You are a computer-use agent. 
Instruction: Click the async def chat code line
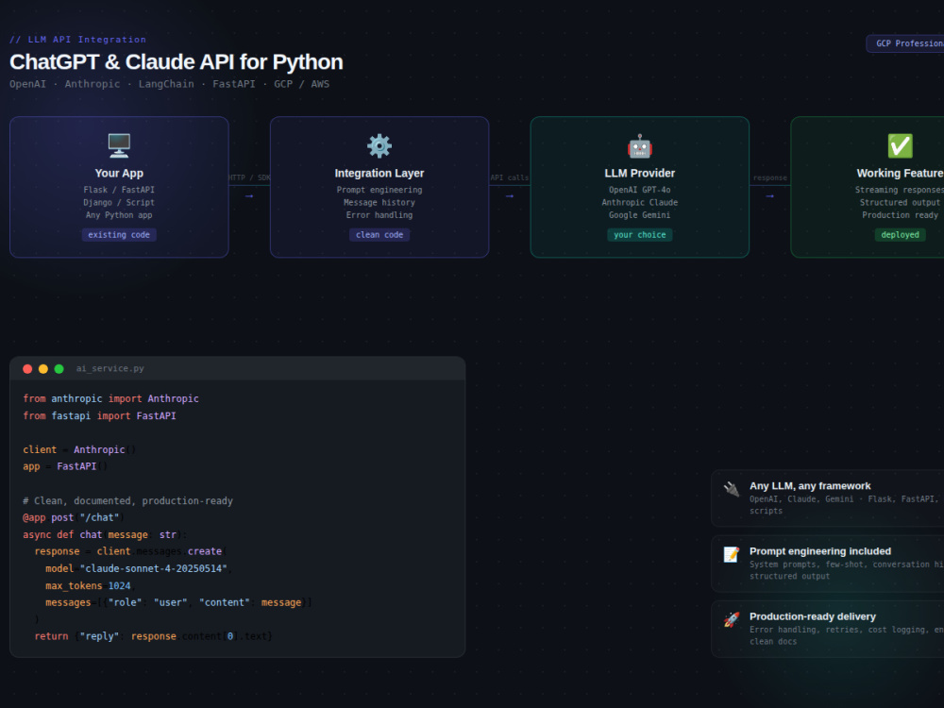click(x=106, y=534)
